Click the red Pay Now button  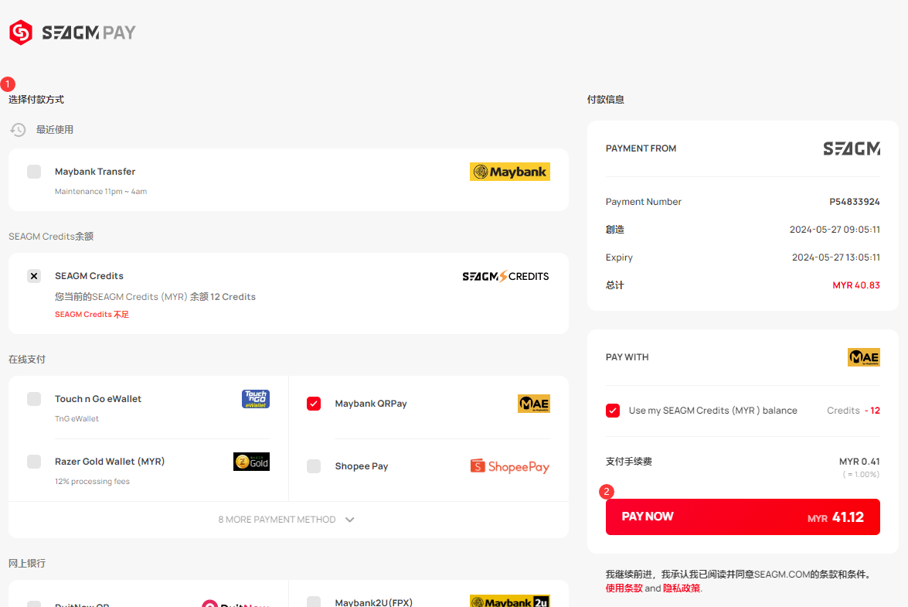tap(743, 517)
